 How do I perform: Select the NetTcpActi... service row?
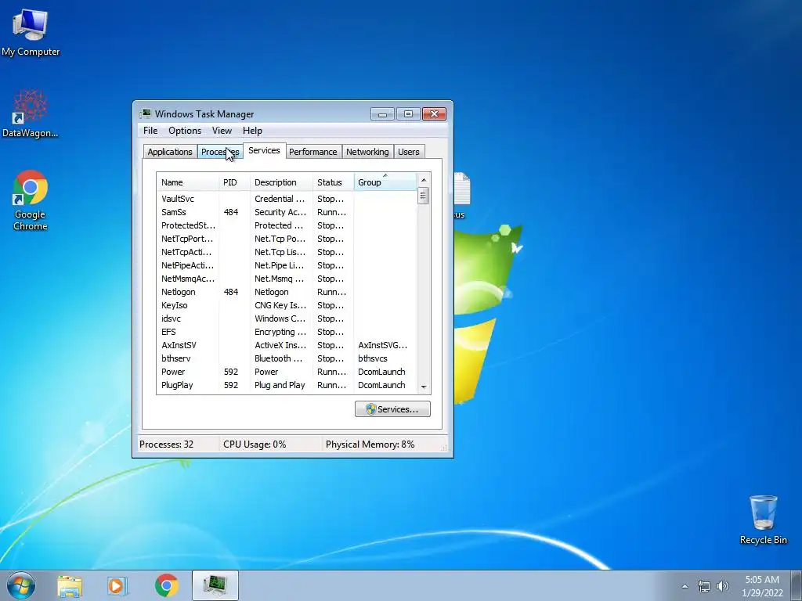click(287, 252)
